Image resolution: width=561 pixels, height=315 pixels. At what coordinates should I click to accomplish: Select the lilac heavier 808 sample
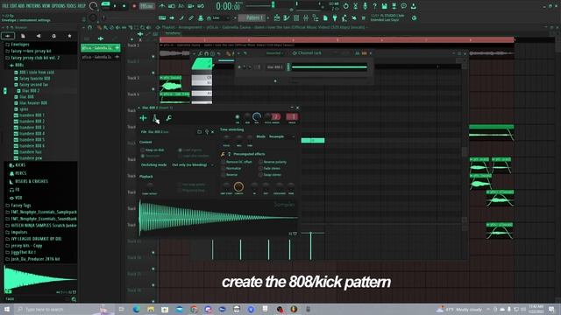(33, 103)
